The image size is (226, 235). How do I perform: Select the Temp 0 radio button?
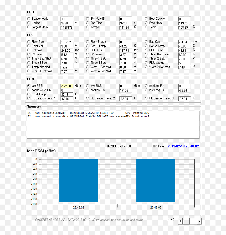(88, 27)
